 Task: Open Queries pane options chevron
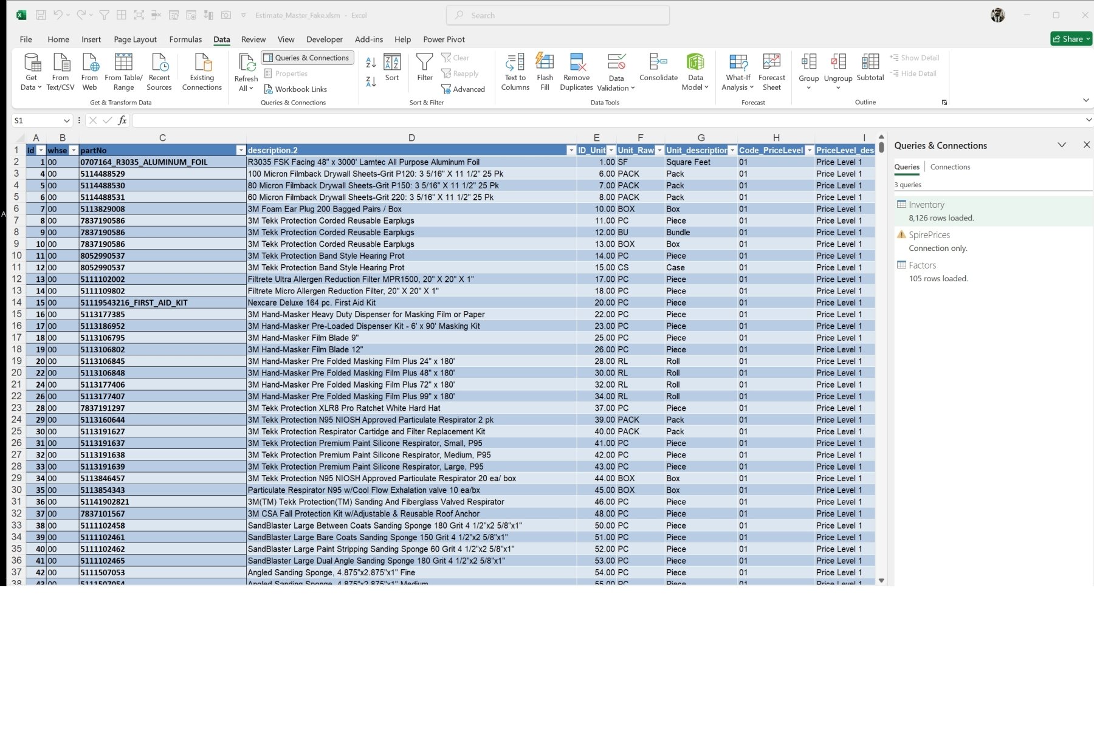pos(1062,145)
